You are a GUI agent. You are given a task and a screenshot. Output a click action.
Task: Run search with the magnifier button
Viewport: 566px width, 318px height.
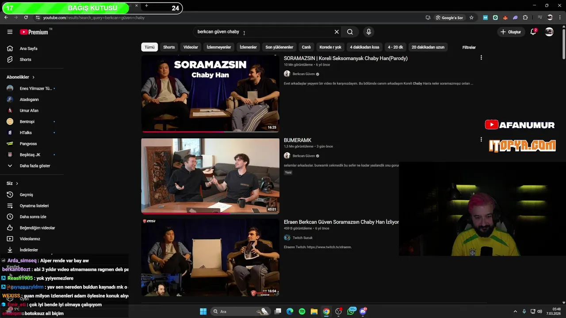pyautogui.click(x=350, y=32)
